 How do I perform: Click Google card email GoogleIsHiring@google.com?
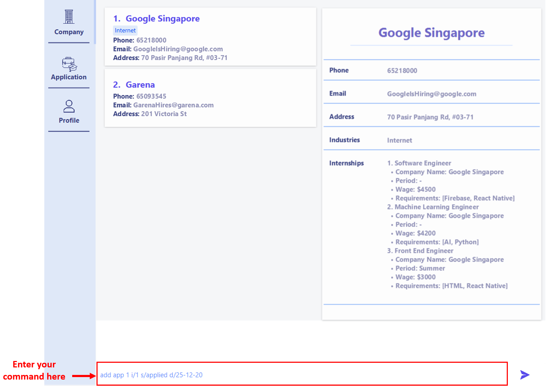[x=178, y=49]
